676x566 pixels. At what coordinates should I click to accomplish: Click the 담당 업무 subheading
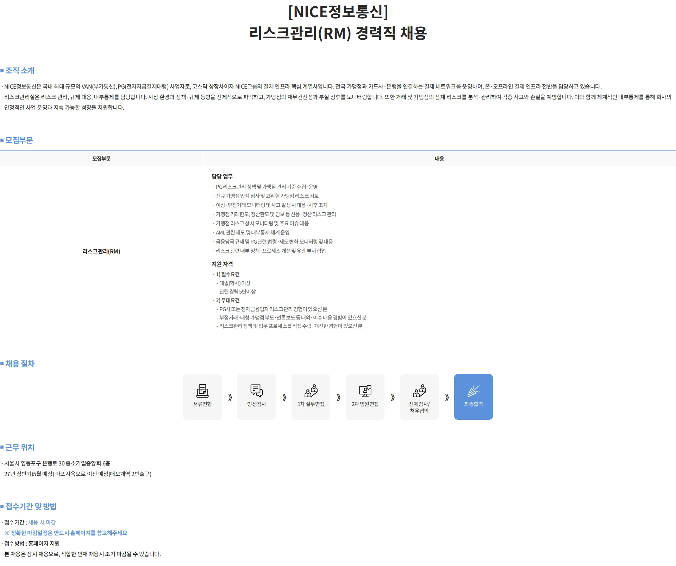point(222,176)
